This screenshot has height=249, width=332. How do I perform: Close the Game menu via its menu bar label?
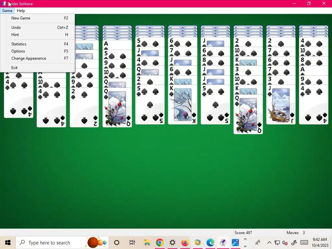7,11
